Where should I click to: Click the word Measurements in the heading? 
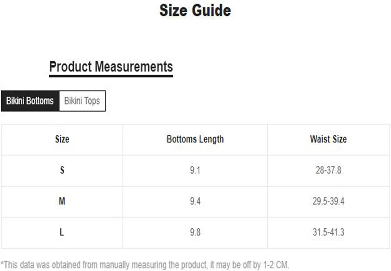point(134,67)
